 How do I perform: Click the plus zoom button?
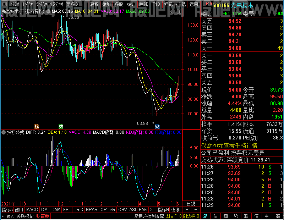pos(187,210)
